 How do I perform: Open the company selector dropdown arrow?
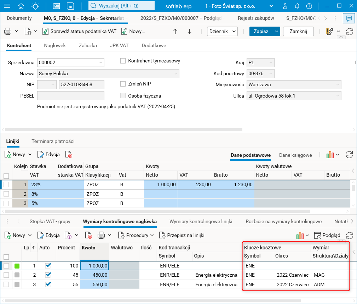[271, 6]
